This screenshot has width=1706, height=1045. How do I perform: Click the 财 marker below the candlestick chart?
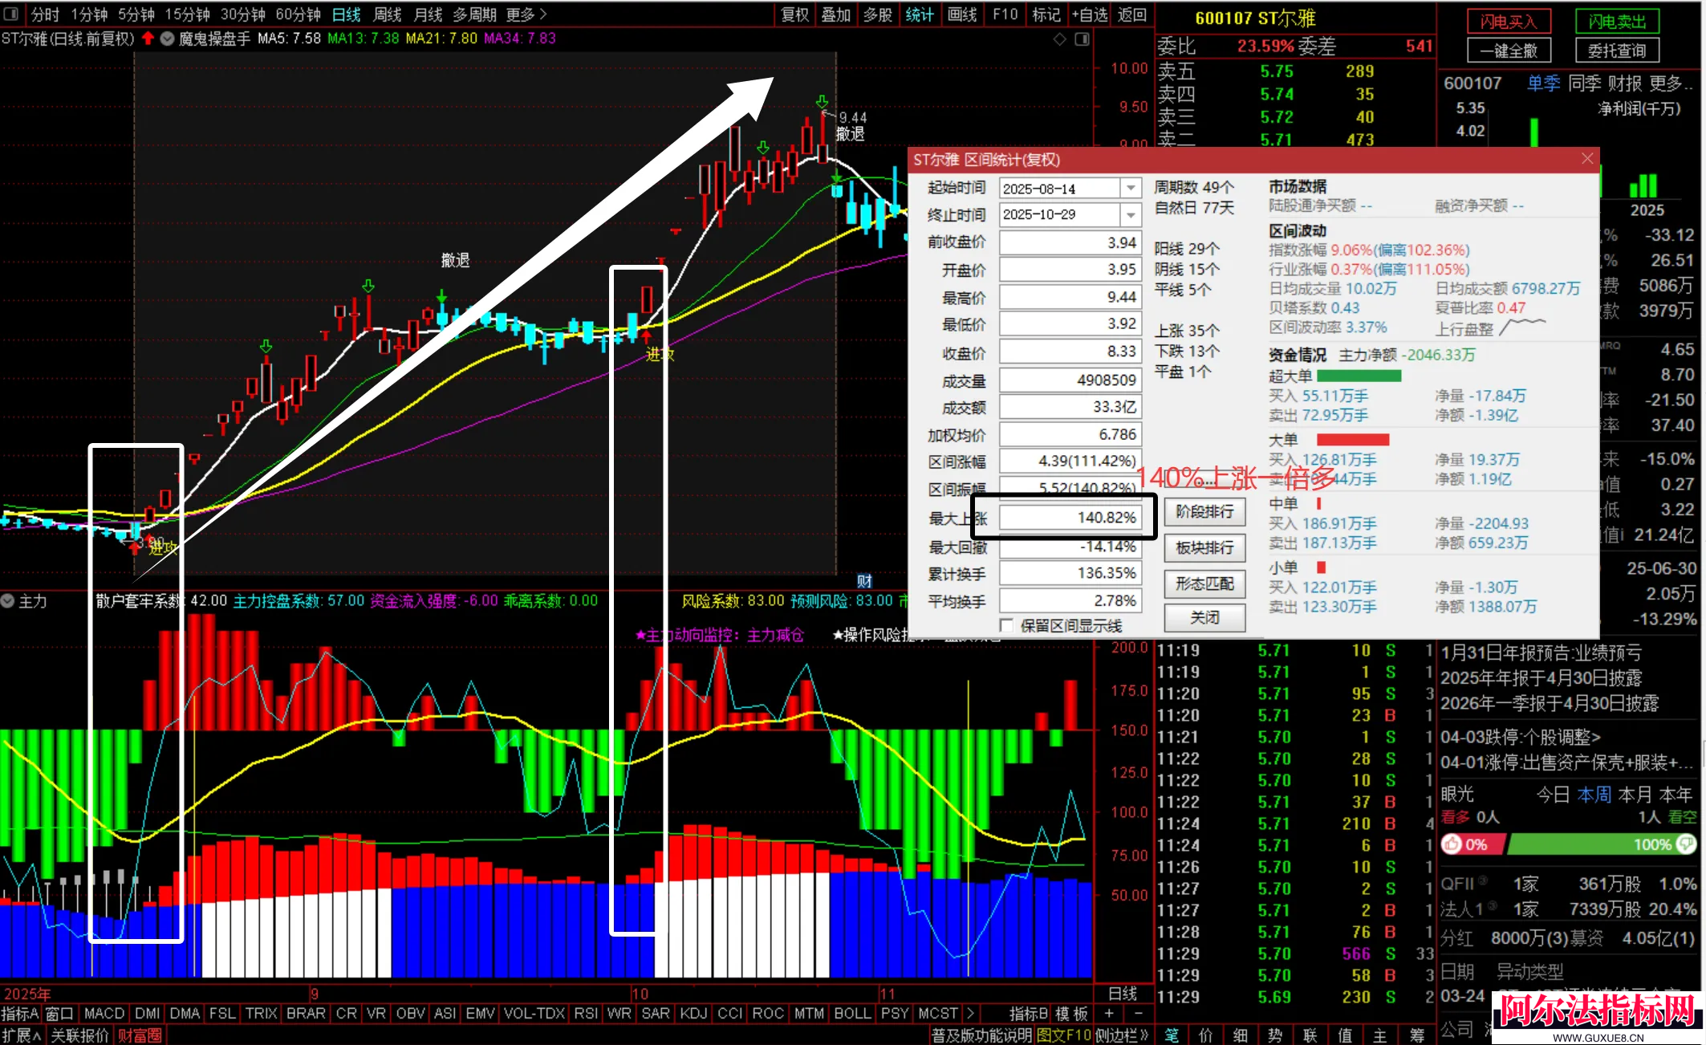click(x=864, y=581)
